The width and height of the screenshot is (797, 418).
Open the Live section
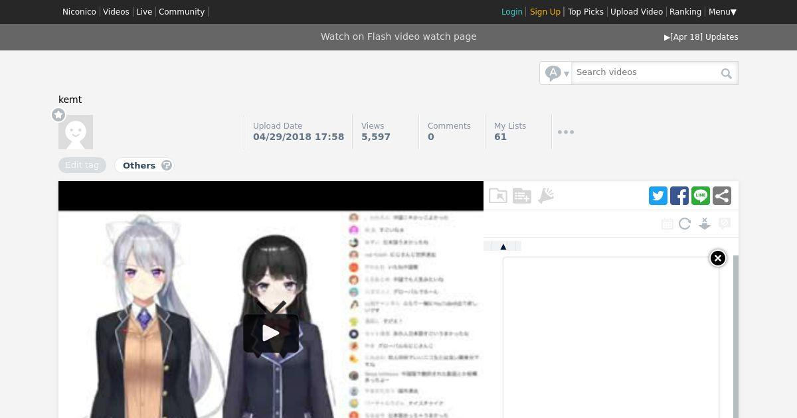[144, 12]
